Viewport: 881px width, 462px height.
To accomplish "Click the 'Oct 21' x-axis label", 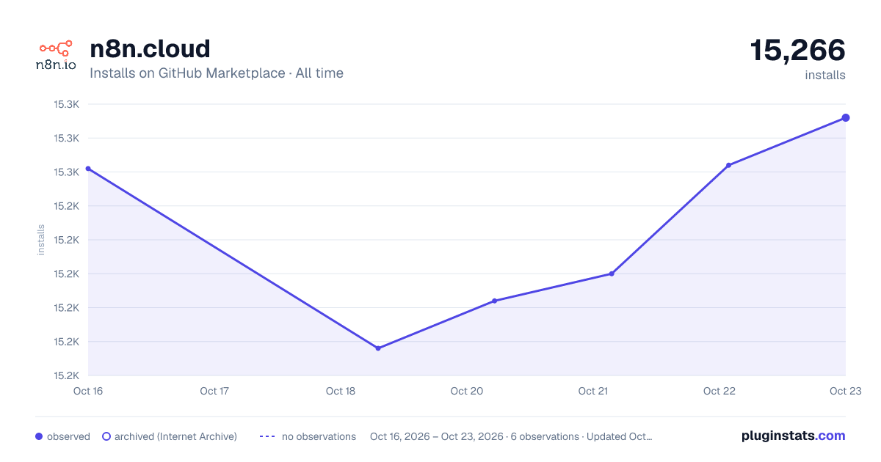I will [x=593, y=391].
